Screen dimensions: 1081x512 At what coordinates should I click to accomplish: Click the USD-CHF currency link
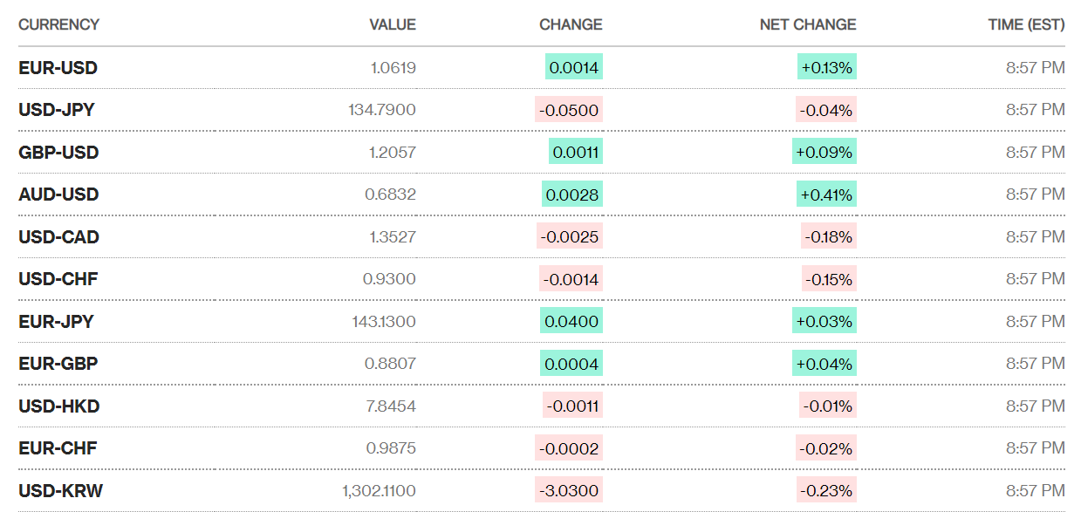pyautogui.click(x=58, y=279)
